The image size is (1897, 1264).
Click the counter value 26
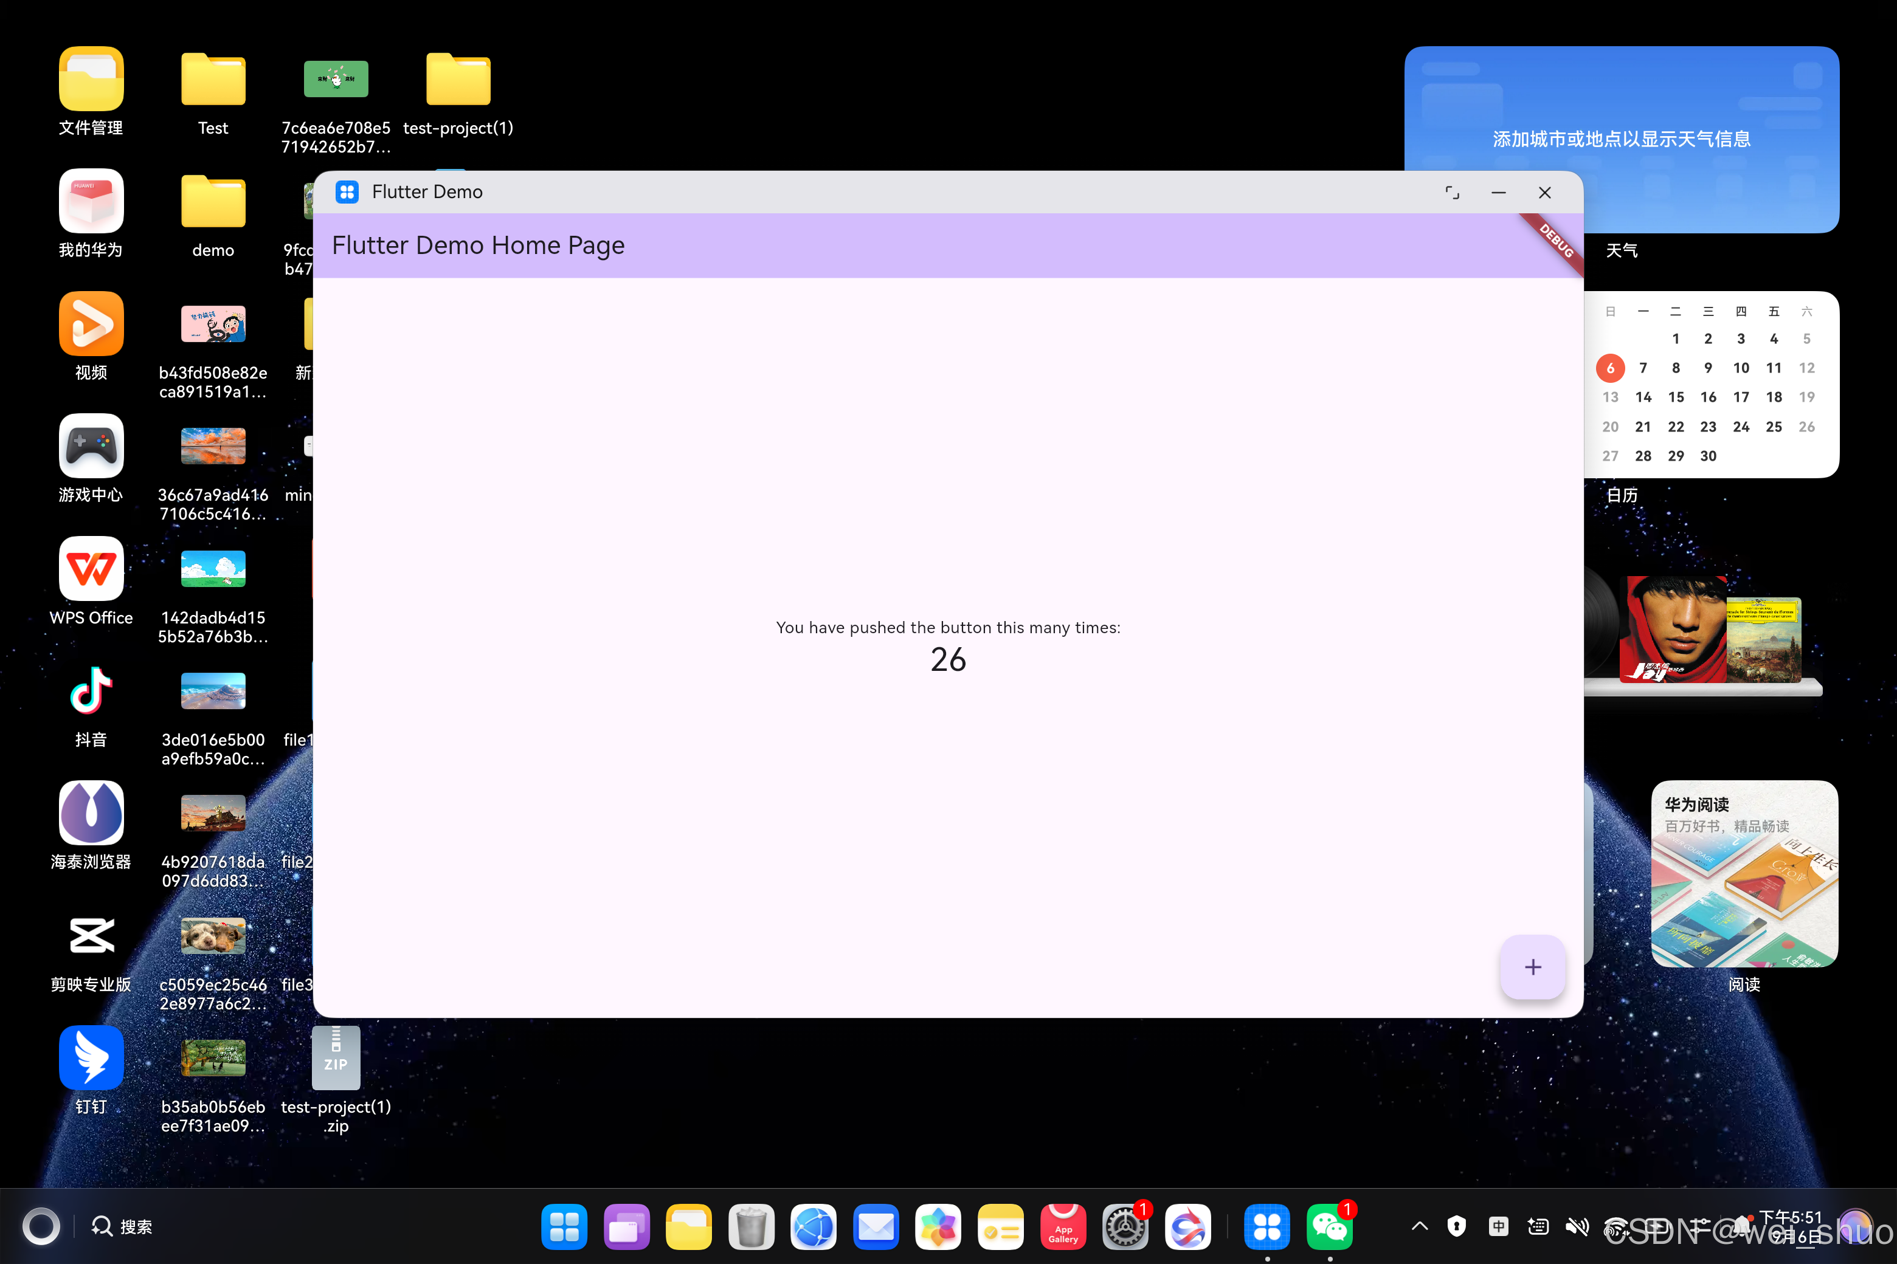coord(948,659)
